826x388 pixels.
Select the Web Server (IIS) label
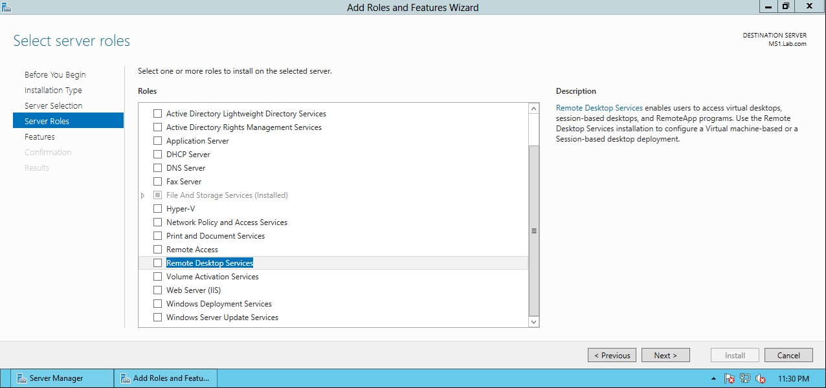coord(194,290)
